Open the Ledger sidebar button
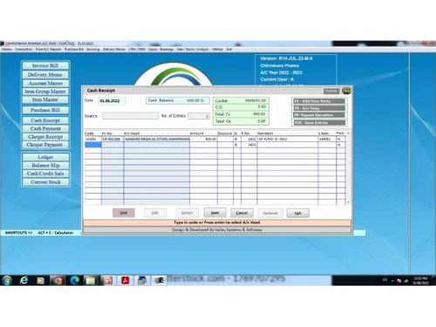436x327 pixels. pyautogui.click(x=45, y=157)
